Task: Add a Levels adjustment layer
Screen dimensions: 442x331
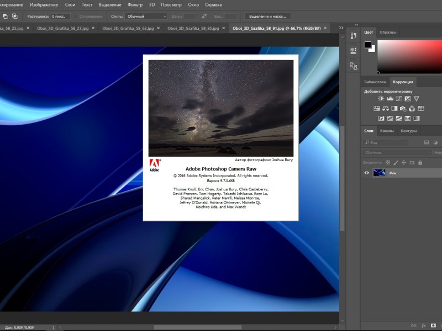Action: coord(390,99)
